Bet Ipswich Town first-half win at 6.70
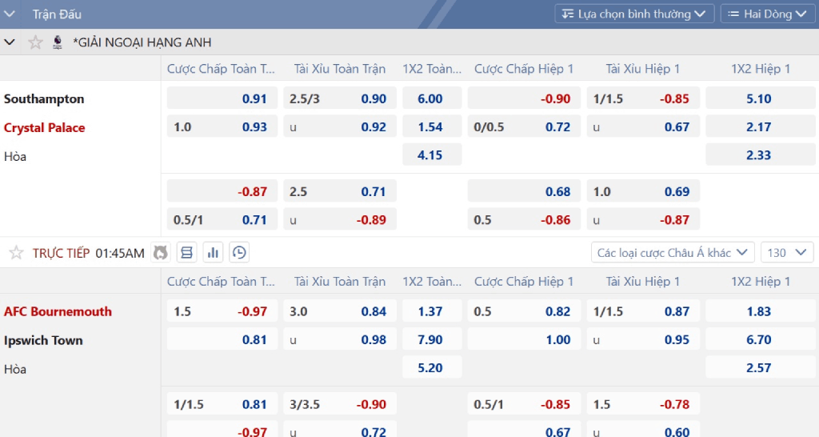The width and height of the screenshot is (819, 437). click(x=760, y=340)
